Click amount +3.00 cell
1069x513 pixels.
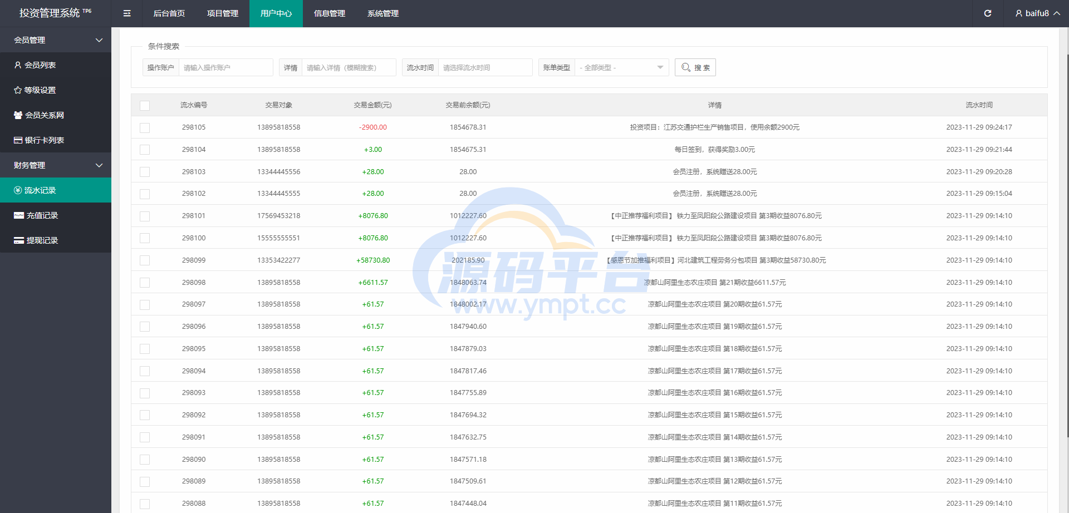tap(373, 150)
